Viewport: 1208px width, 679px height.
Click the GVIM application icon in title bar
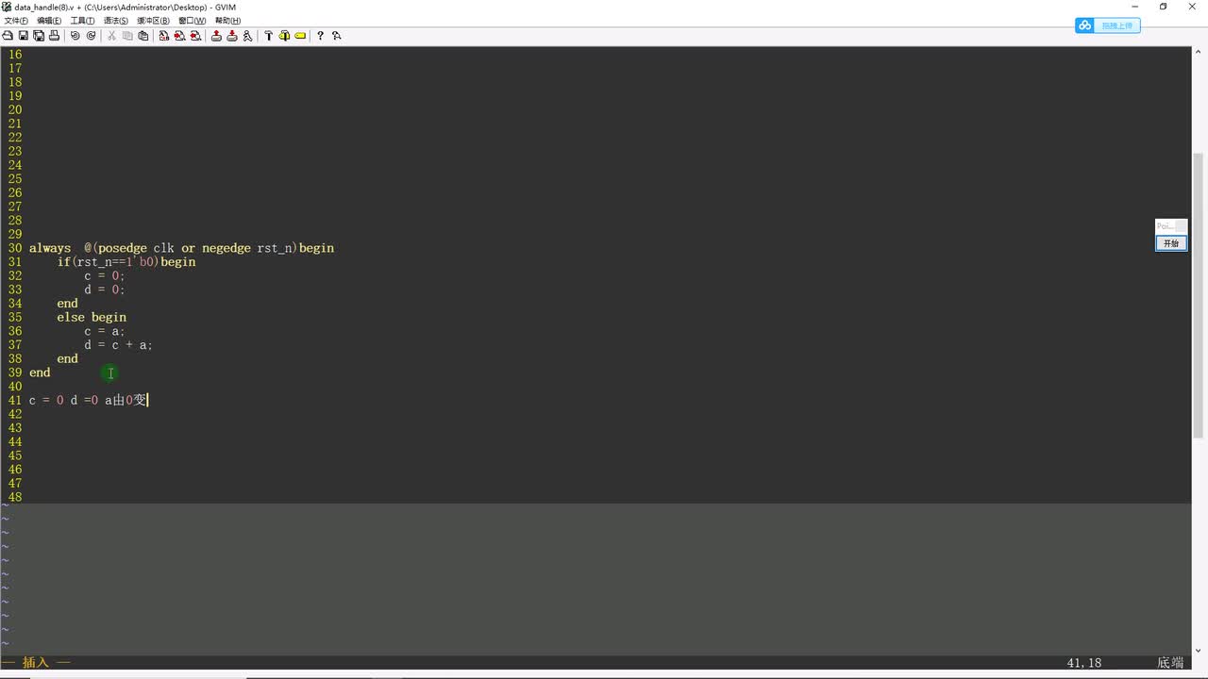tap(7, 7)
